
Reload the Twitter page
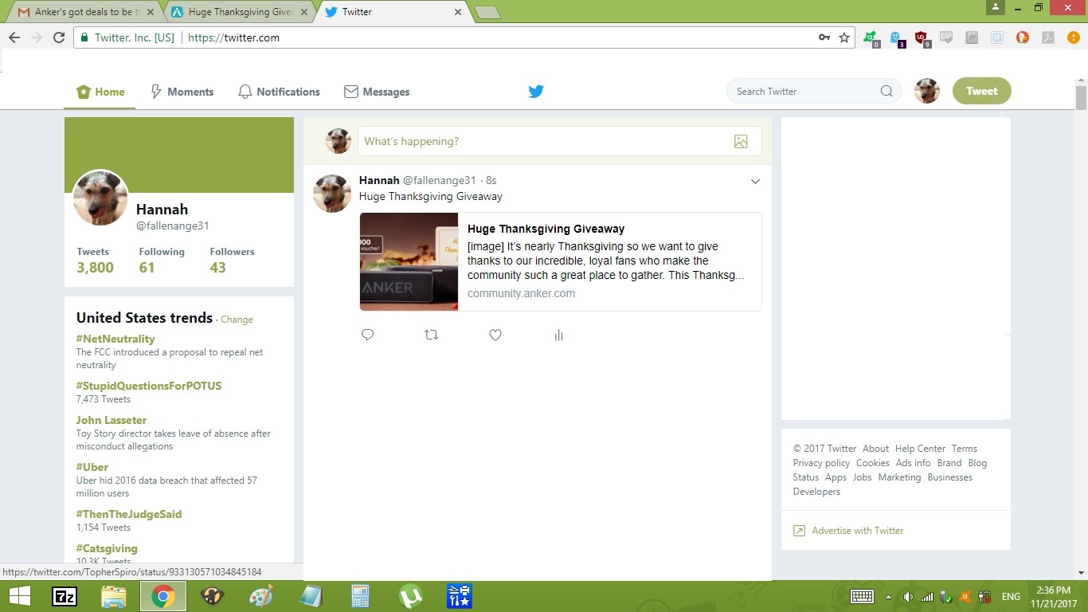(59, 37)
